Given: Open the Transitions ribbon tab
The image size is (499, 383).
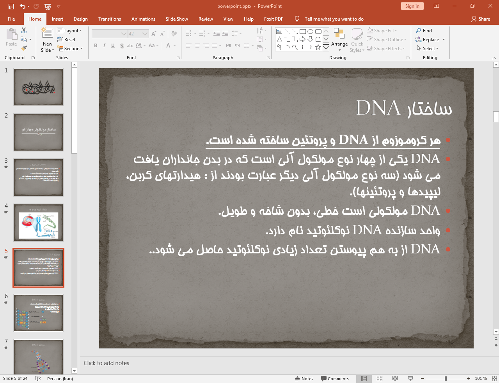Looking at the screenshot, I should [x=109, y=19].
